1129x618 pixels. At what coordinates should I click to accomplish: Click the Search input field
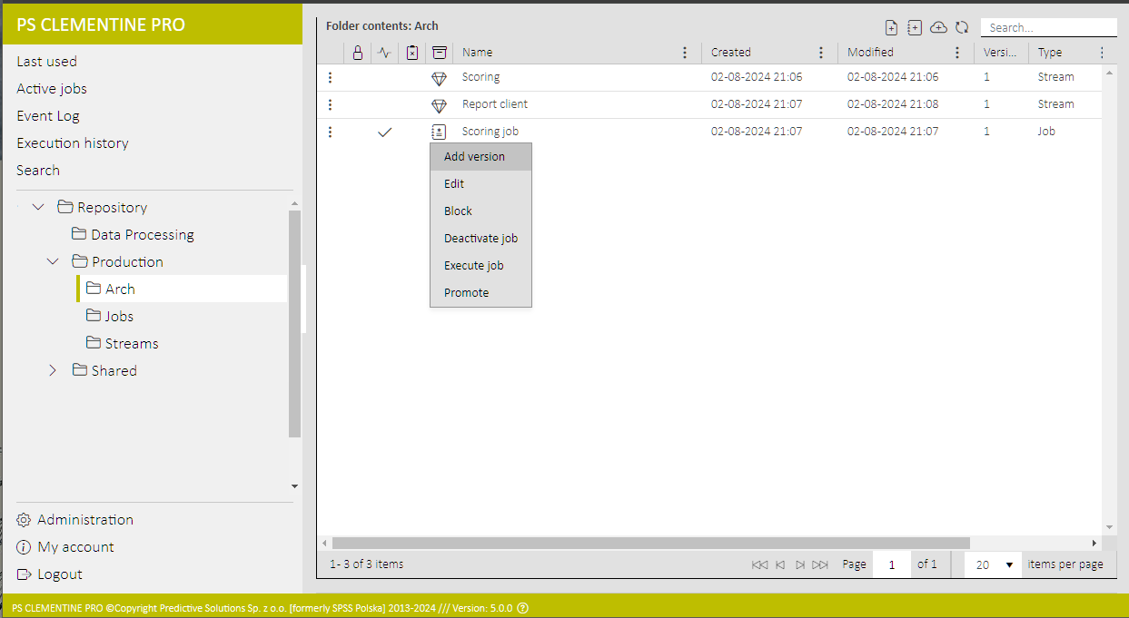coord(1047,28)
